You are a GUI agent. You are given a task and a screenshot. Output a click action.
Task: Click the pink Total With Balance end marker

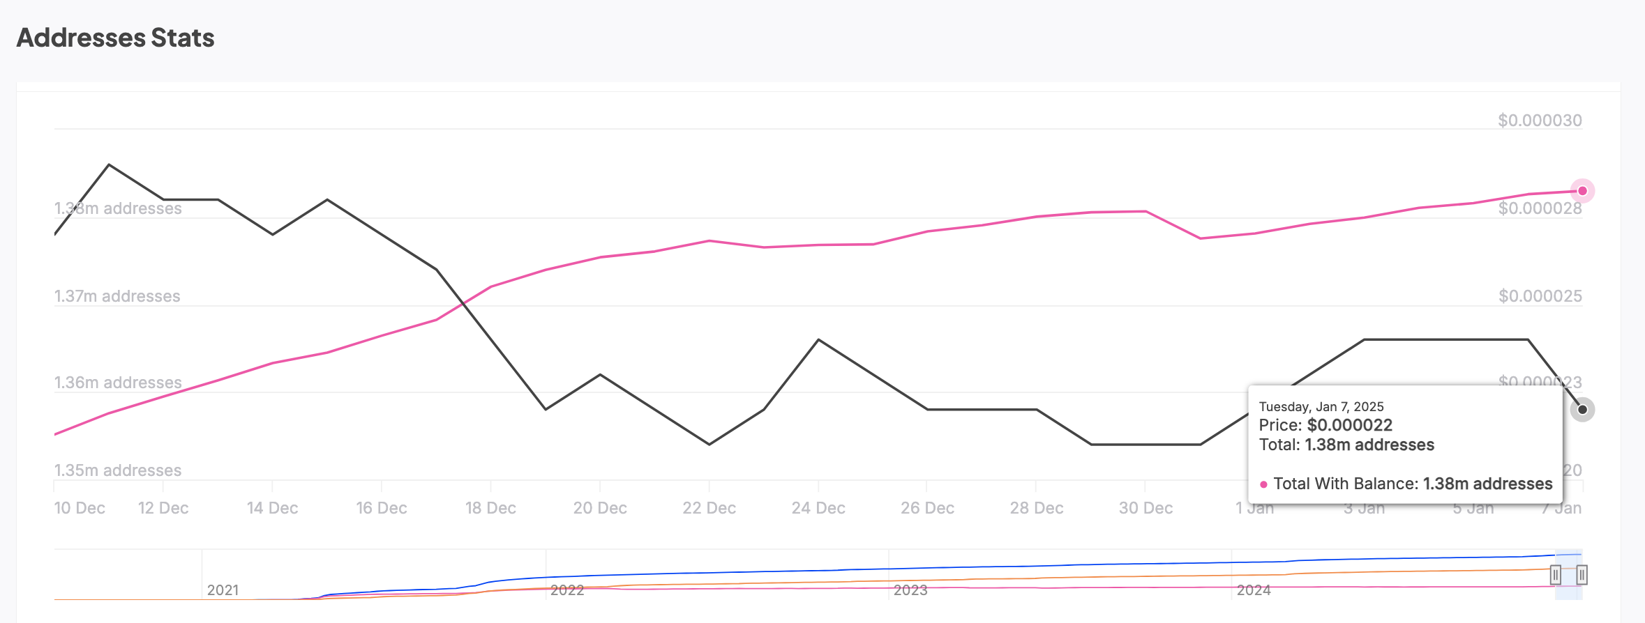pyautogui.click(x=1582, y=191)
